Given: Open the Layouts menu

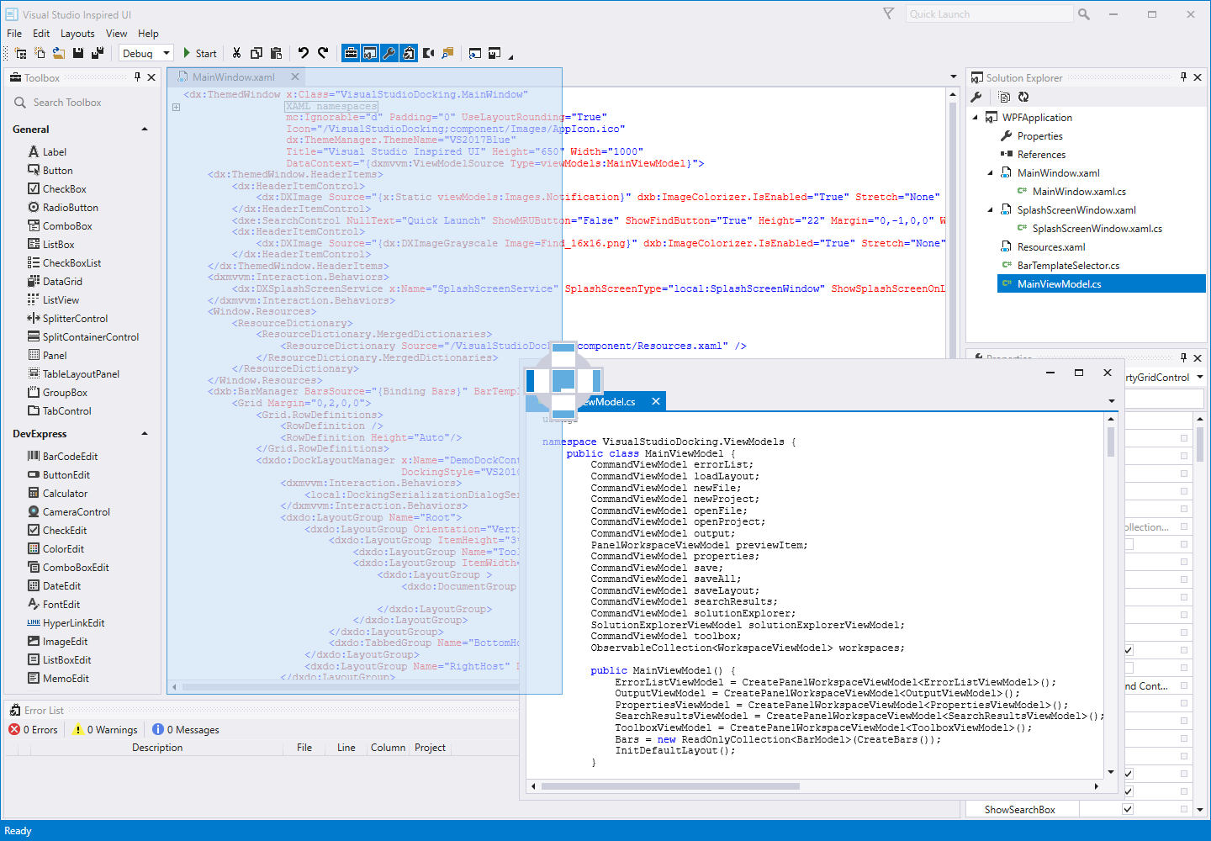Looking at the screenshot, I should tap(77, 34).
